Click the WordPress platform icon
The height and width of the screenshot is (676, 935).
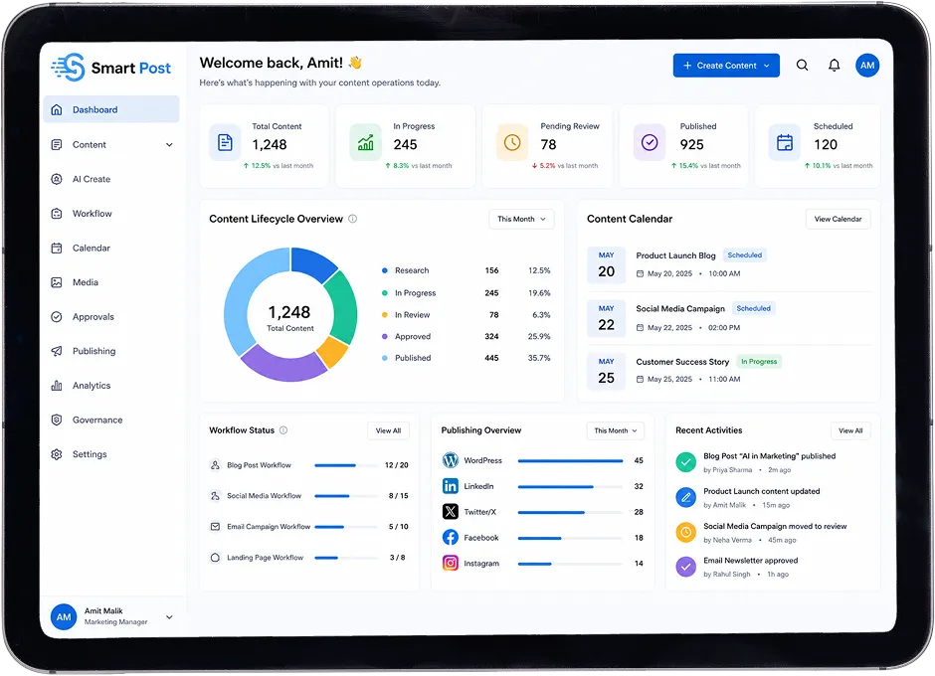451,460
